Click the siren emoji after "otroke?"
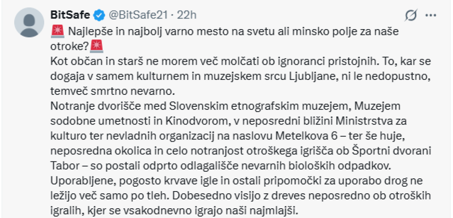 click(x=96, y=46)
